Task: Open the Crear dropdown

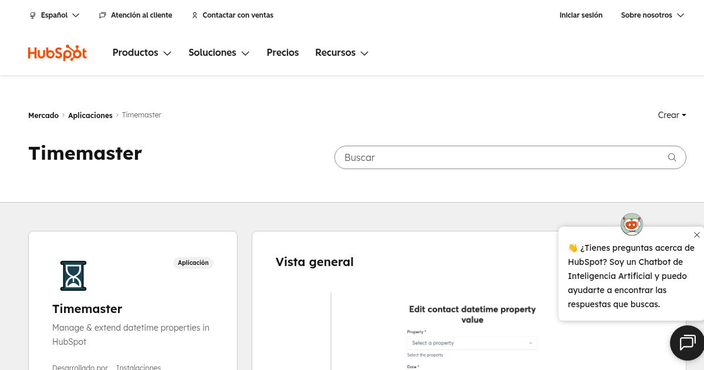Action: pyautogui.click(x=672, y=115)
